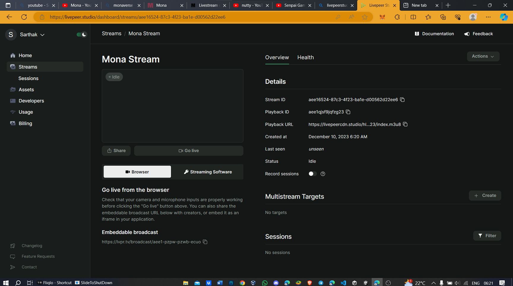
Task: Copy the Playback URL
Action: pyautogui.click(x=405, y=124)
